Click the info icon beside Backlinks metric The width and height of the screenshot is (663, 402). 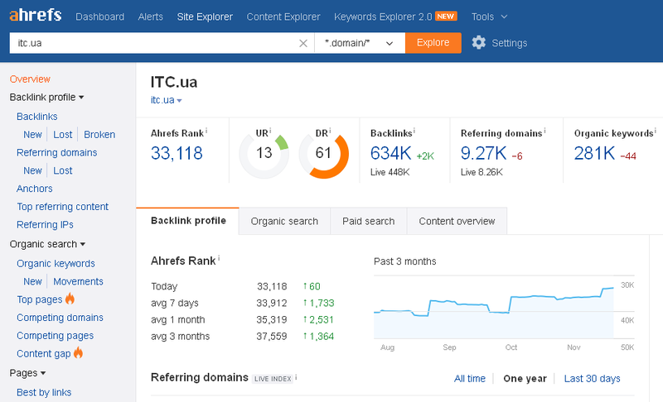click(x=414, y=131)
